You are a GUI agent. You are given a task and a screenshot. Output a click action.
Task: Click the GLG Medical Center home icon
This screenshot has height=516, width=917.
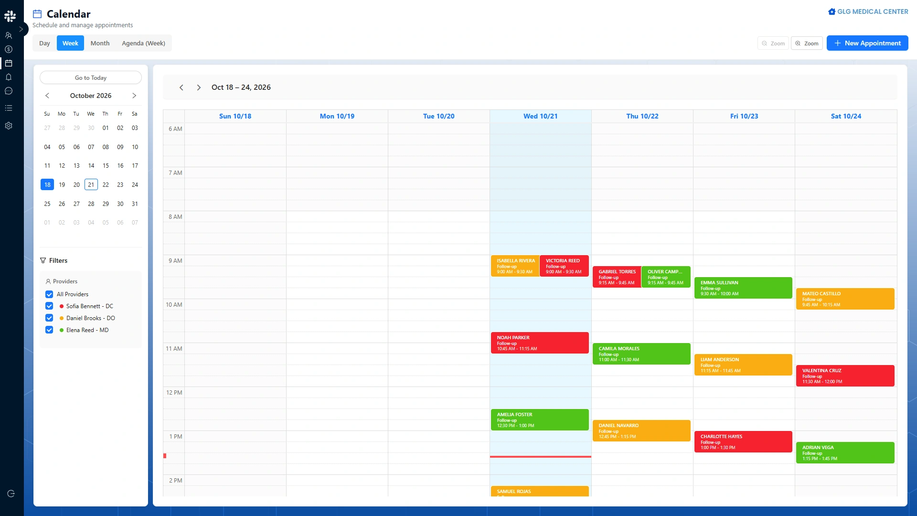coord(832,11)
